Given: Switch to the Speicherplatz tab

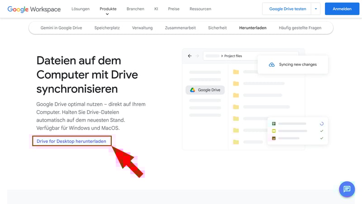Looking at the screenshot, I should (x=107, y=28).
